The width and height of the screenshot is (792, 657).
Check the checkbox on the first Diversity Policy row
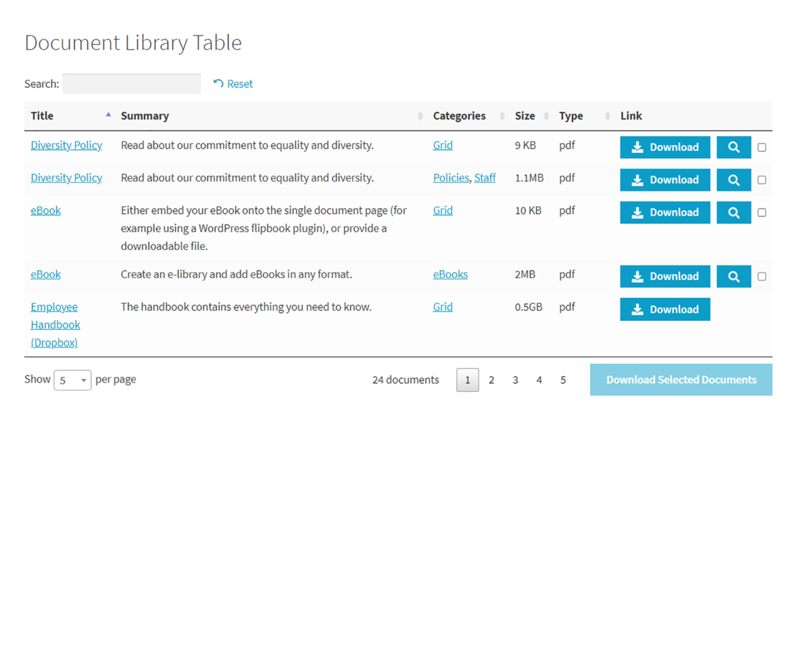tap(762, 147)
